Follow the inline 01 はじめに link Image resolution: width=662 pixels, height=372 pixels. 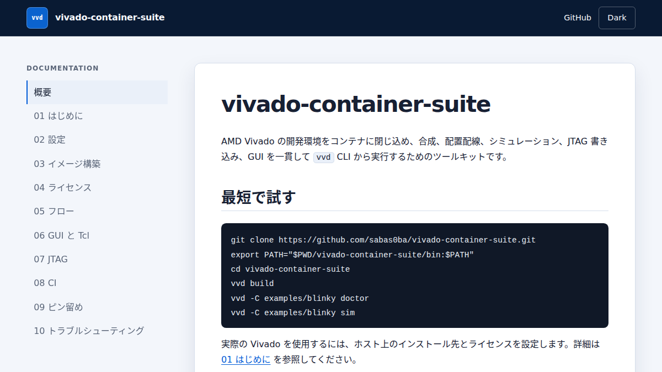[x=246, y=360]
